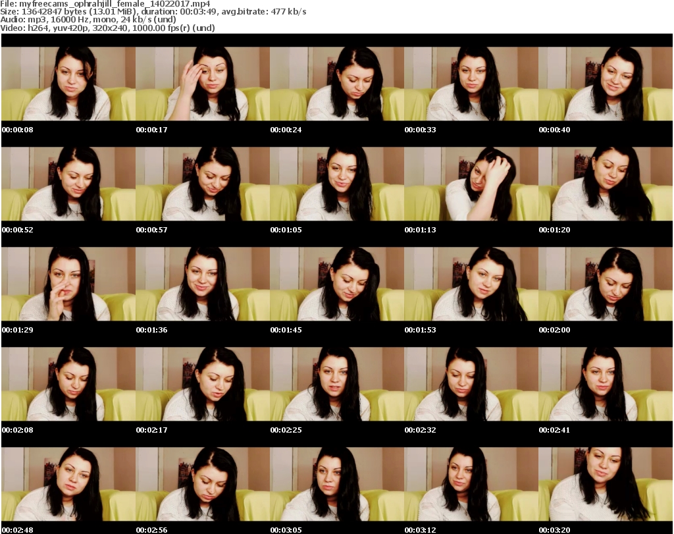Select the thumbnail at 00:00:40
Image resolution: width=674 pixels, height=534 pixels.
coord(606,84)
